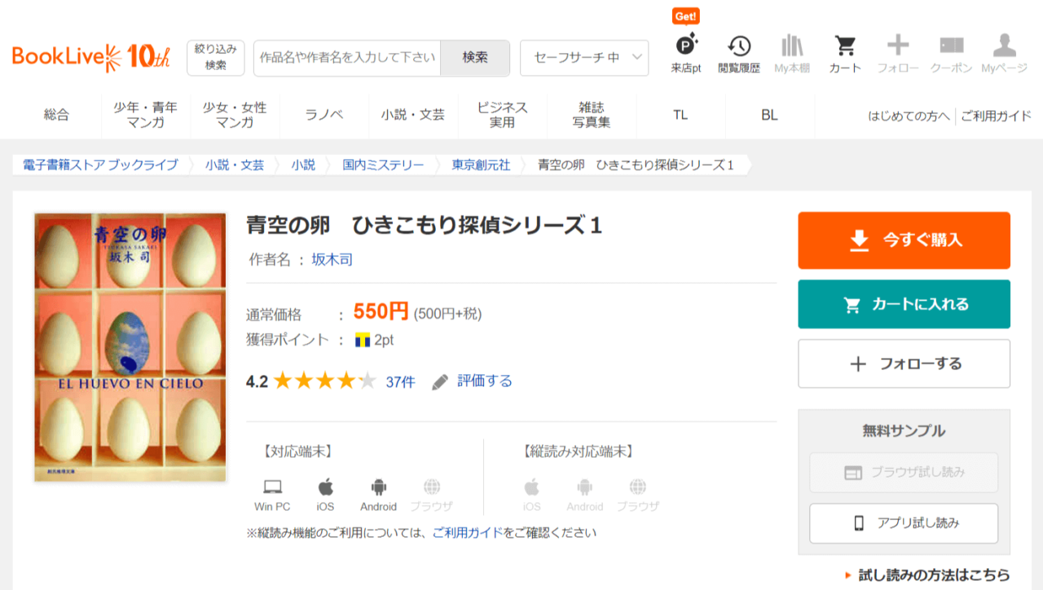Click the フォローする button
1043x590 pixels.
click(904, 363)
